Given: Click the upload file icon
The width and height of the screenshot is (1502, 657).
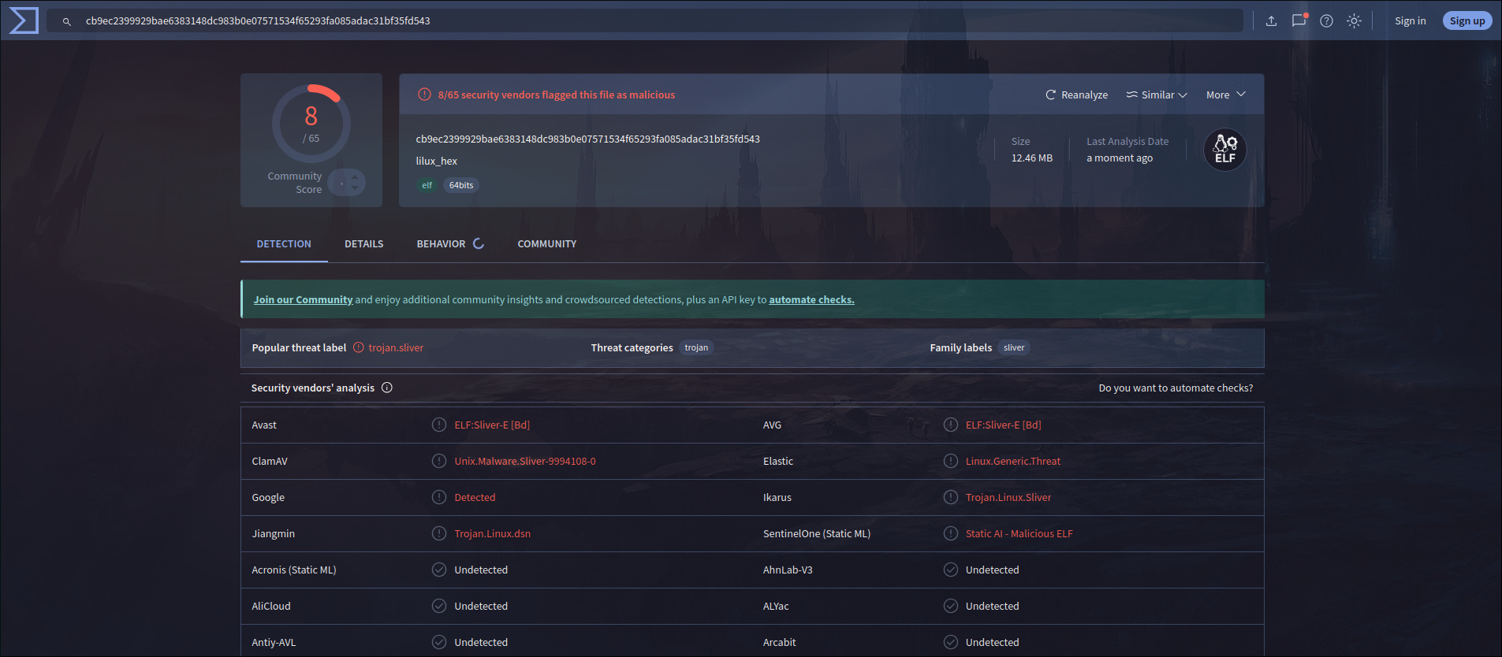Looking at the screenshot, I should (1271, 21).
